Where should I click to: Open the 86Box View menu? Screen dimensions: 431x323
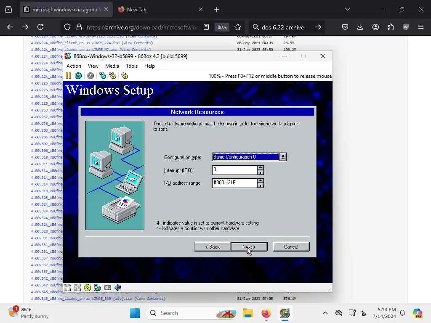coord(93,66)
